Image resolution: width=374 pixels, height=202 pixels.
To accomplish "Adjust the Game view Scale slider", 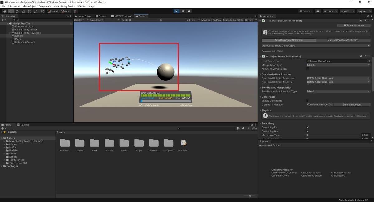I will coord(144,20).
